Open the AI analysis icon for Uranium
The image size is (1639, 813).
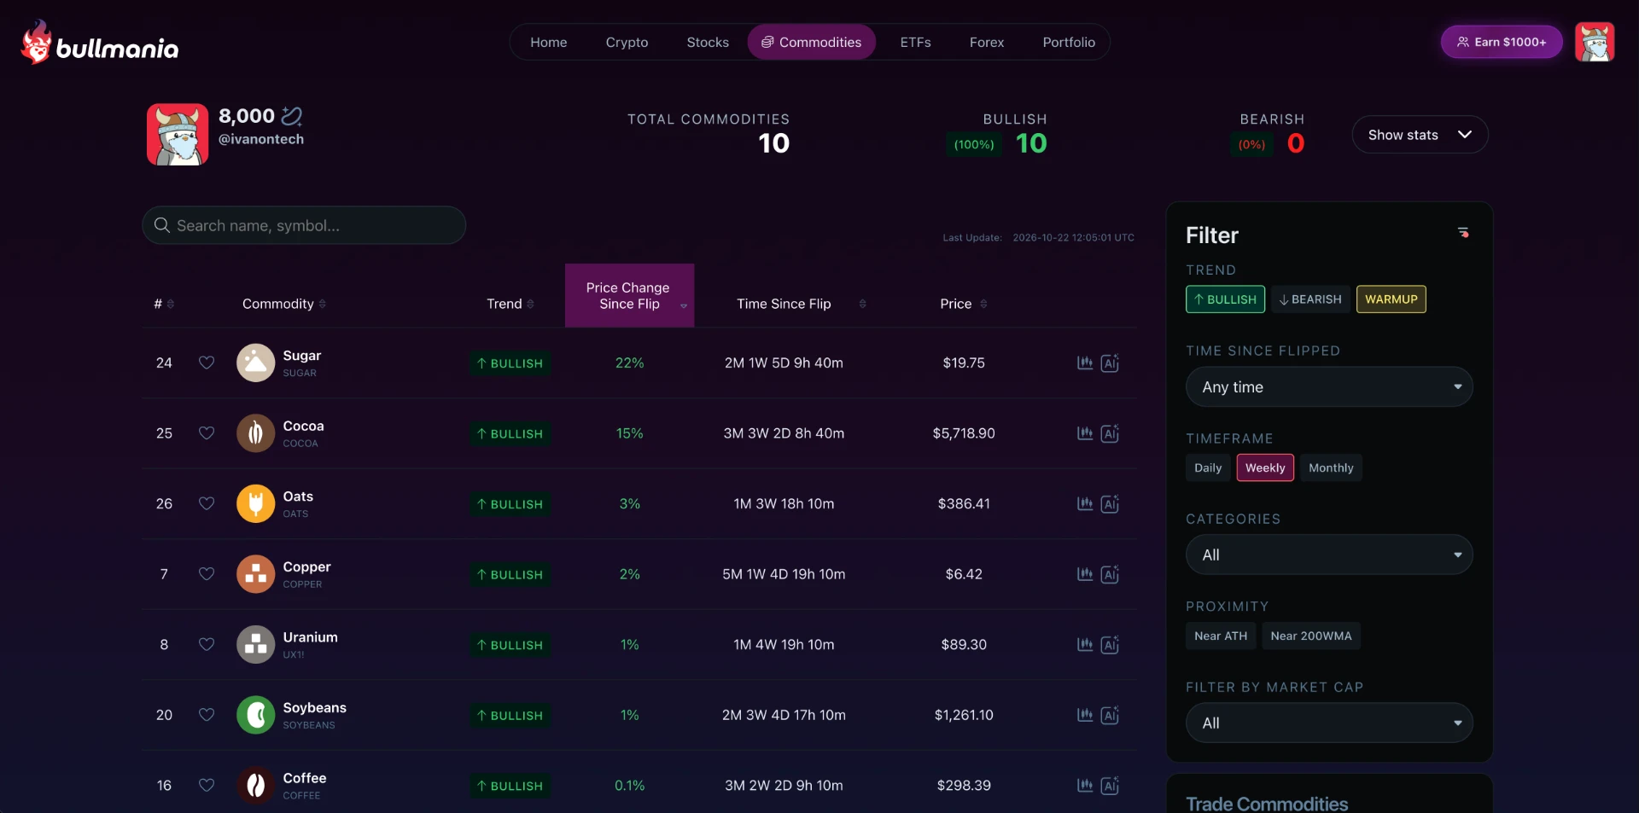tap(1110, 644)
